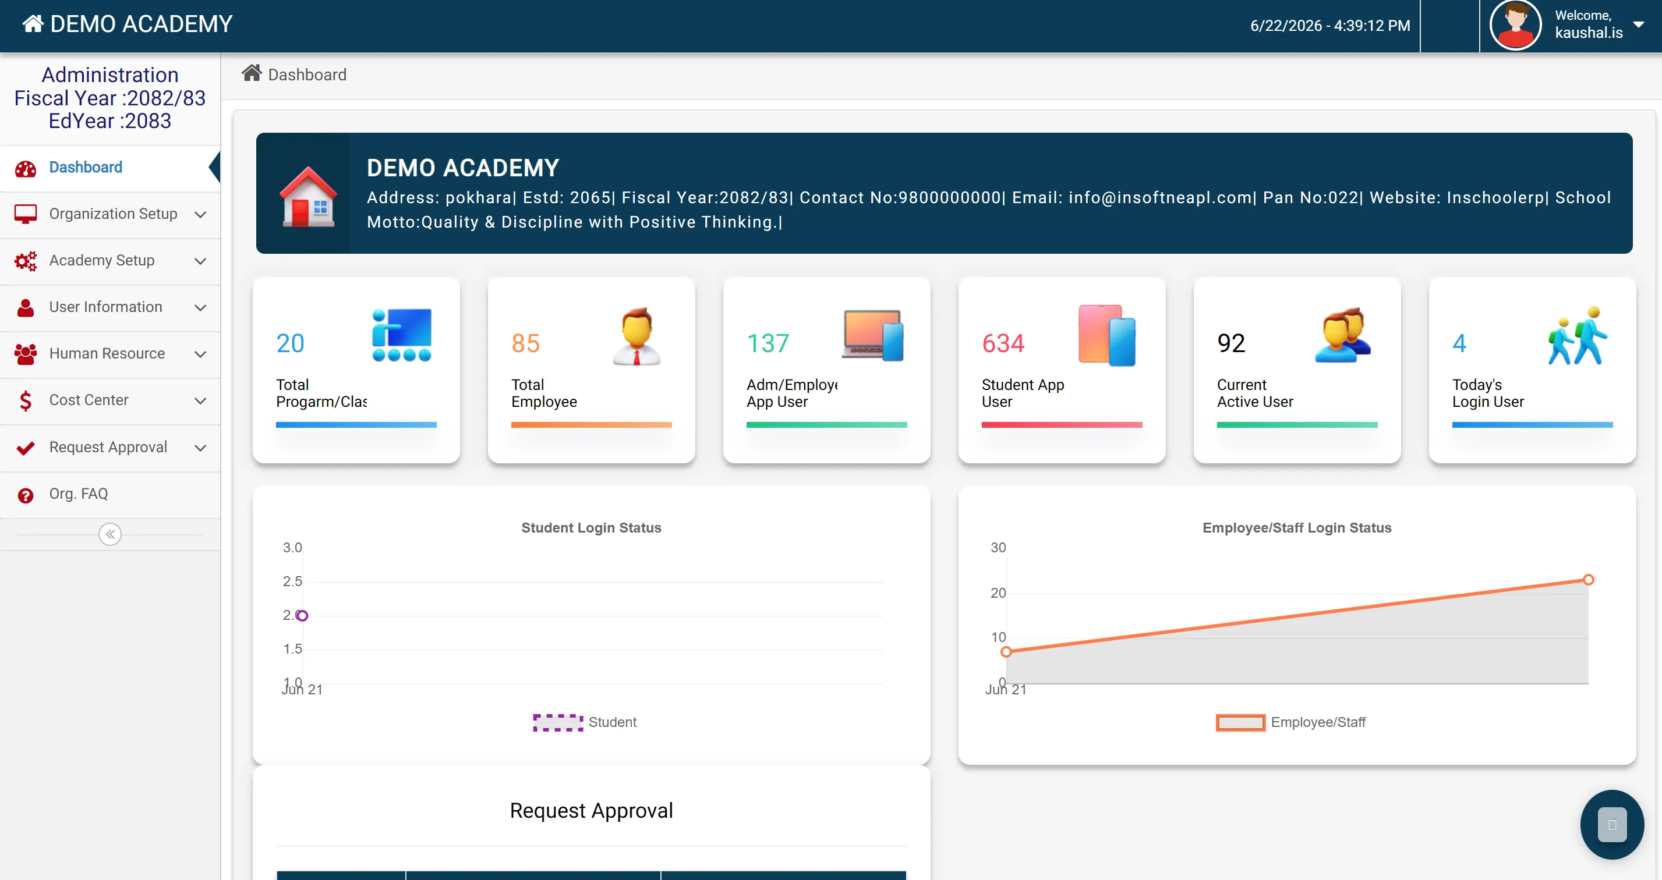Click the 92 Current Active User count
Viewport: 1662px width, 880px height.
[1231, 343]
